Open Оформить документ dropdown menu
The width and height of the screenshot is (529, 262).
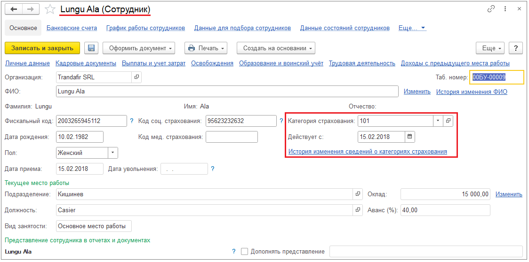(138, 48)
